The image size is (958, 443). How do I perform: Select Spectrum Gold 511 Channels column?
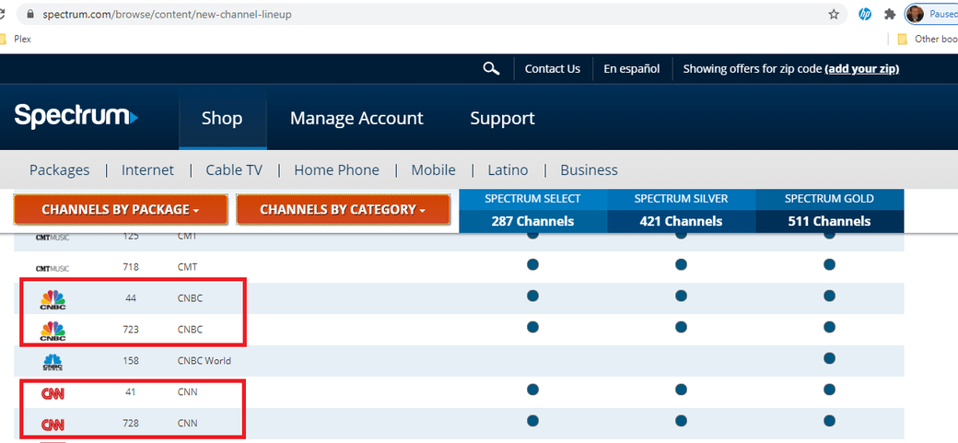830,211
